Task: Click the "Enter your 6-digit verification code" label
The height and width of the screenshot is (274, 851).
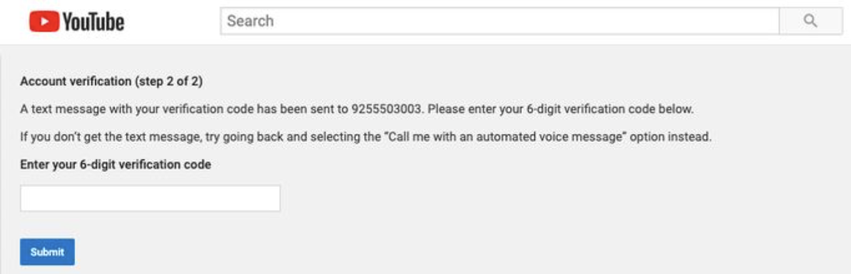Action: [x=116, y=165]
